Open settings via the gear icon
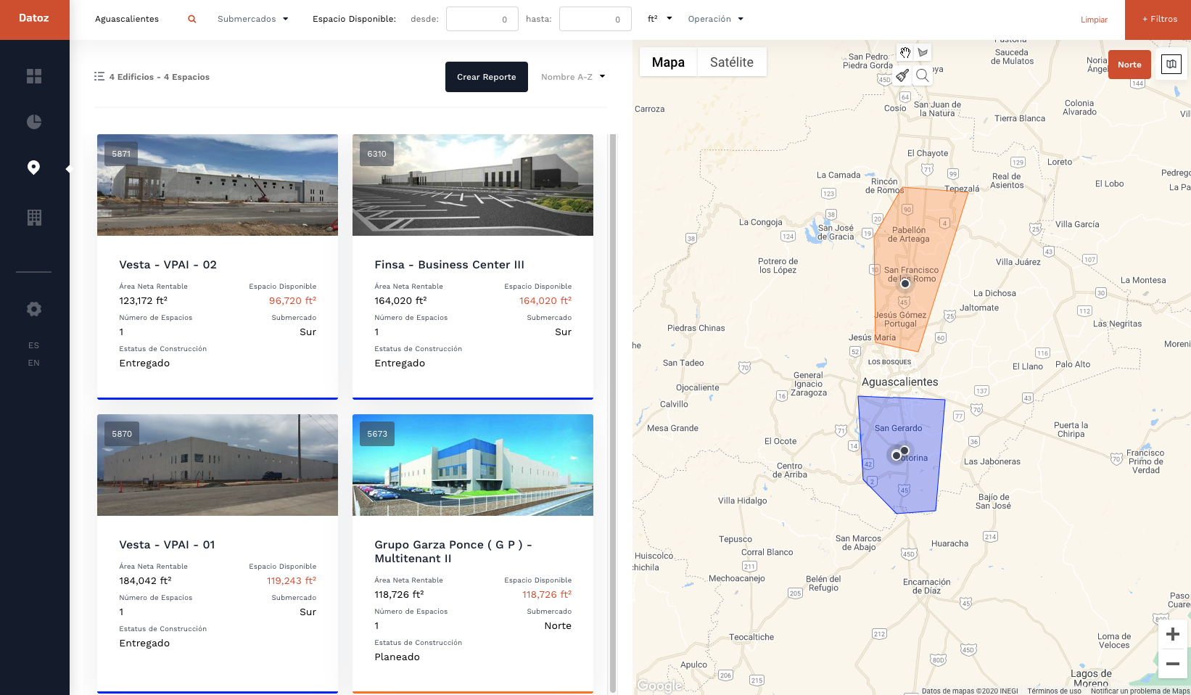Viewport: 1191px width, 695px height. 34,309
